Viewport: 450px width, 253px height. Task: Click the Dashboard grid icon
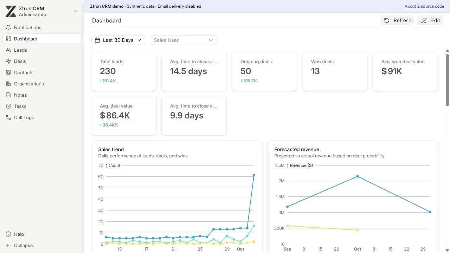coord(8,39)
